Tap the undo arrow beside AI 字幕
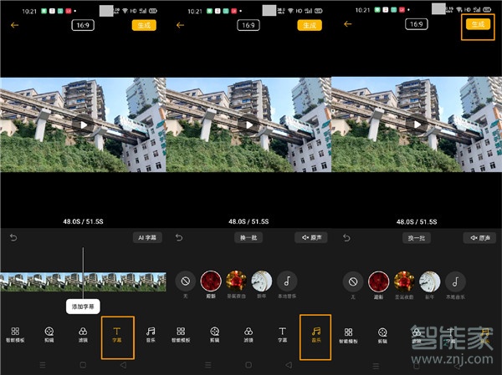Viewport: 502px width, 375px height. pos(13,238)
